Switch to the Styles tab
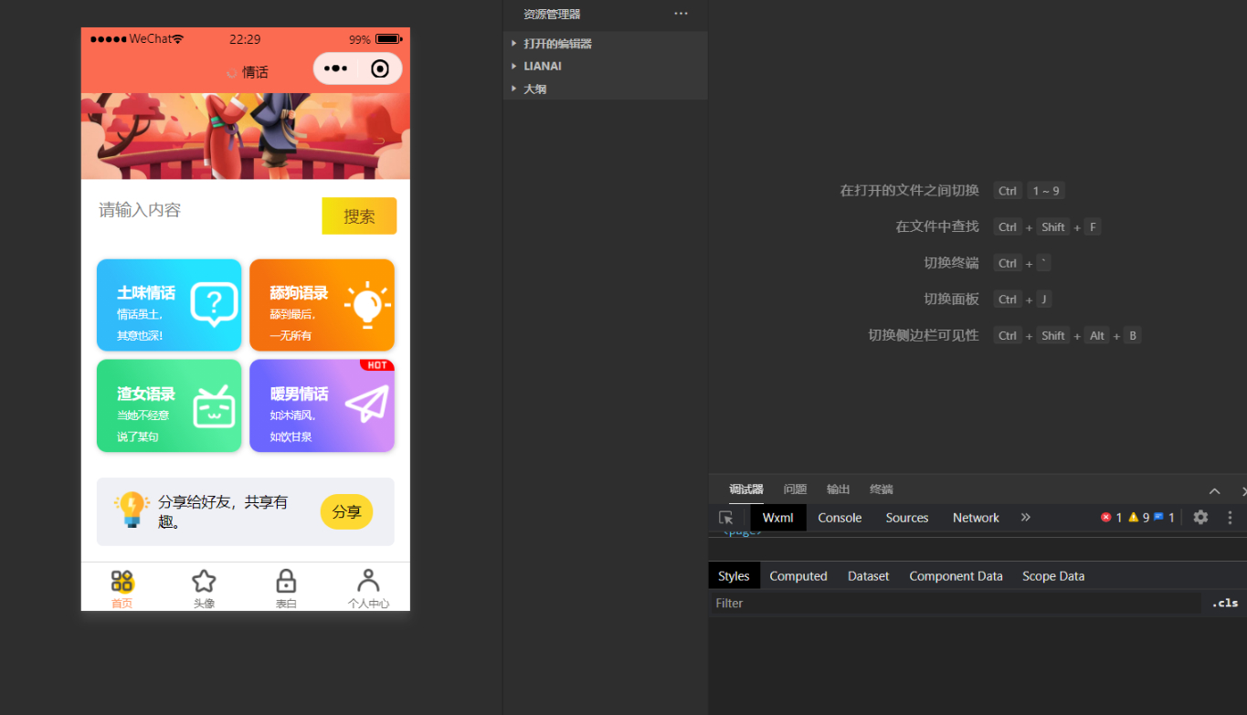This screenshot has height=715, width=1247. coord(734,576)
